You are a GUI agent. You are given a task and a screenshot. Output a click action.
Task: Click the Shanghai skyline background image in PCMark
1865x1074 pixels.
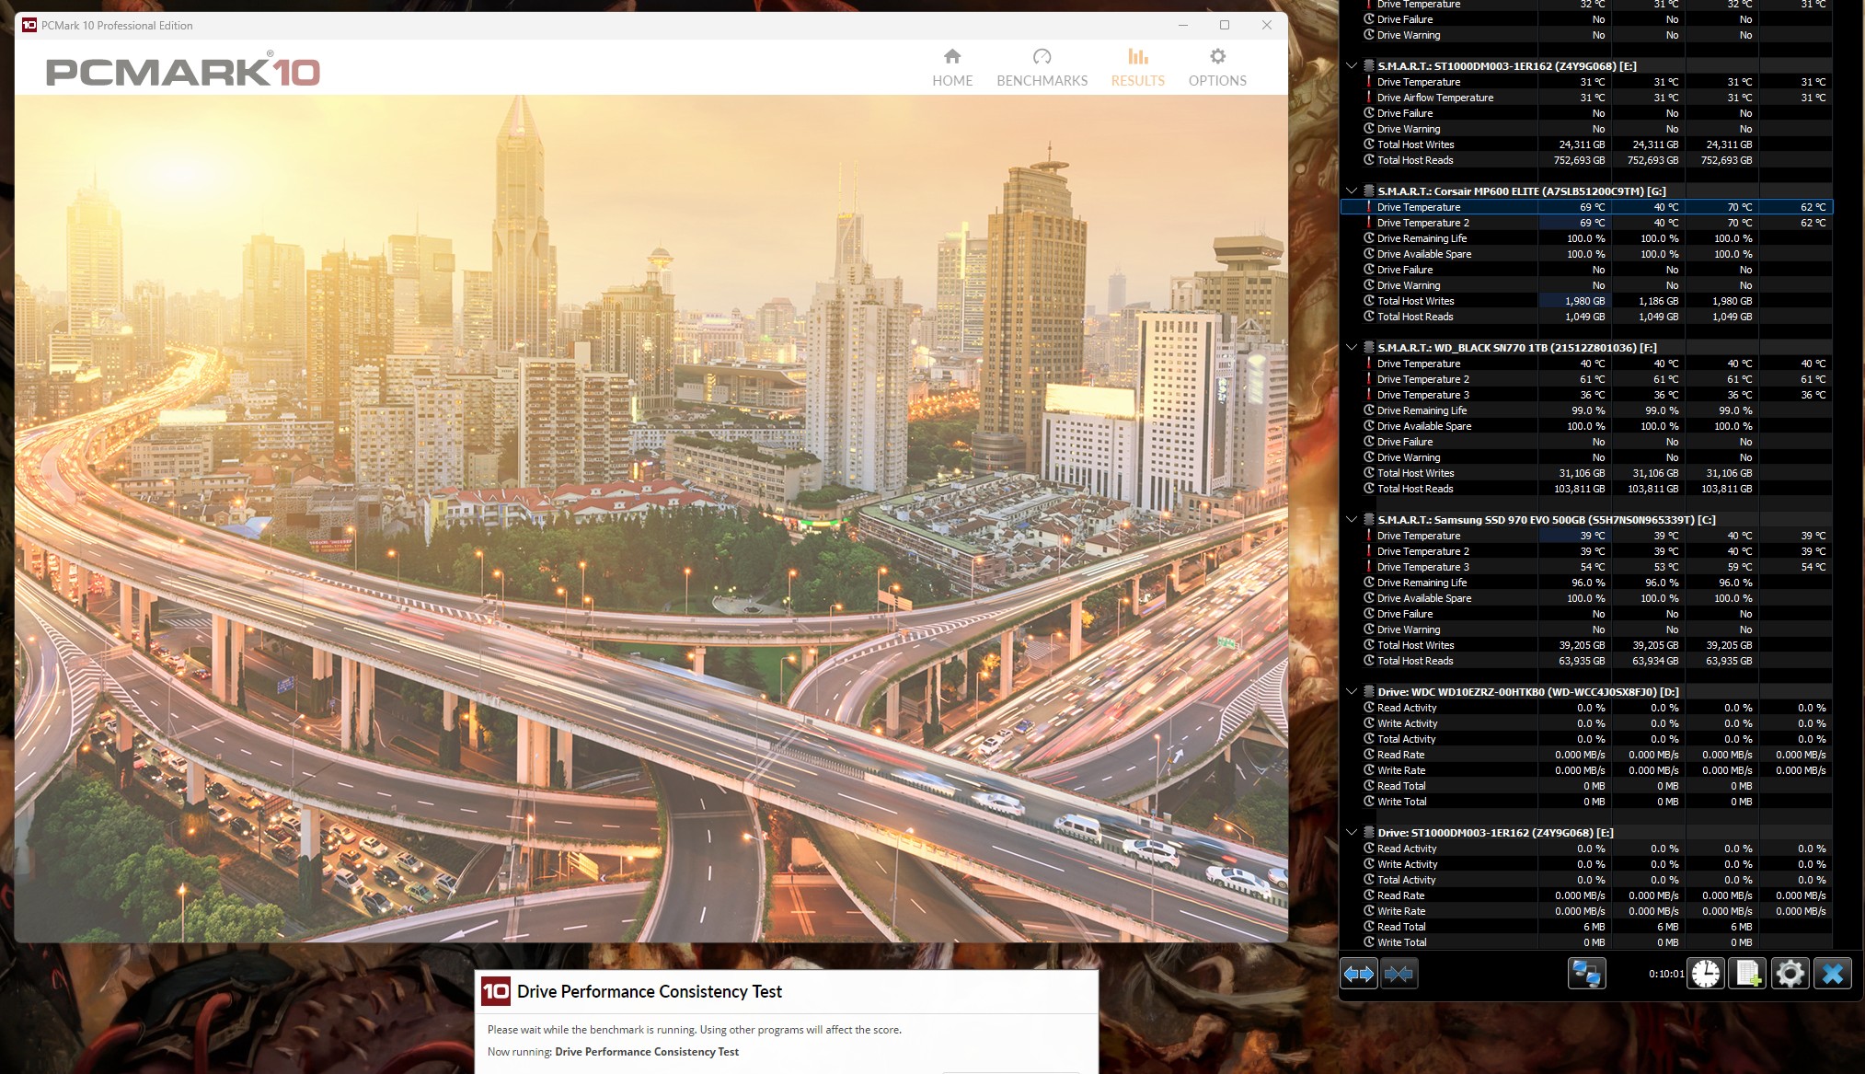click(x=650, y=518)
